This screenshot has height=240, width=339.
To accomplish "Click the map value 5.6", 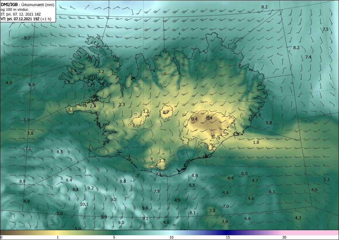I will [x=145, y=208].
